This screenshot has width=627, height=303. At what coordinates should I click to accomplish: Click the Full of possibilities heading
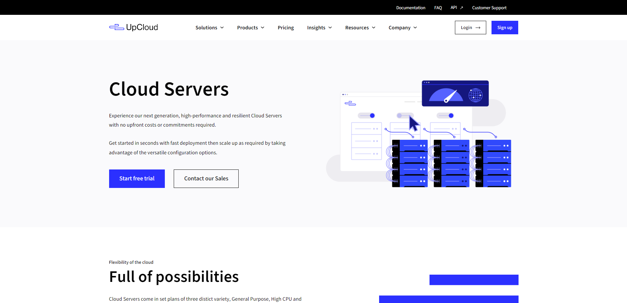pyautogui.click(x=174, y=277)
